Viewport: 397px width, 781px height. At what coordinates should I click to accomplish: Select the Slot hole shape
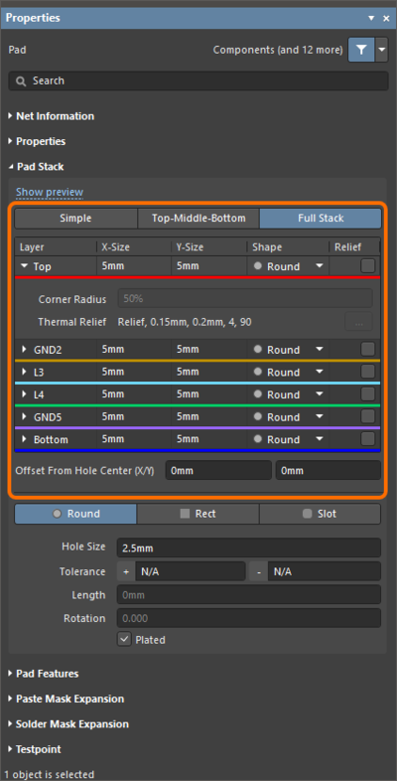(x=321, y=514)
